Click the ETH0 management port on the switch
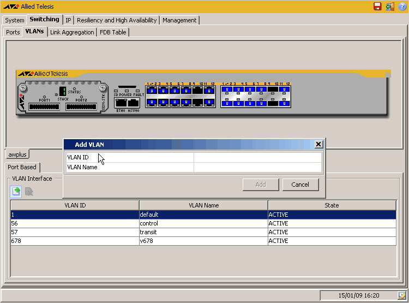The height and width of the screenshot is (303, 409). (x=121, y=103)
